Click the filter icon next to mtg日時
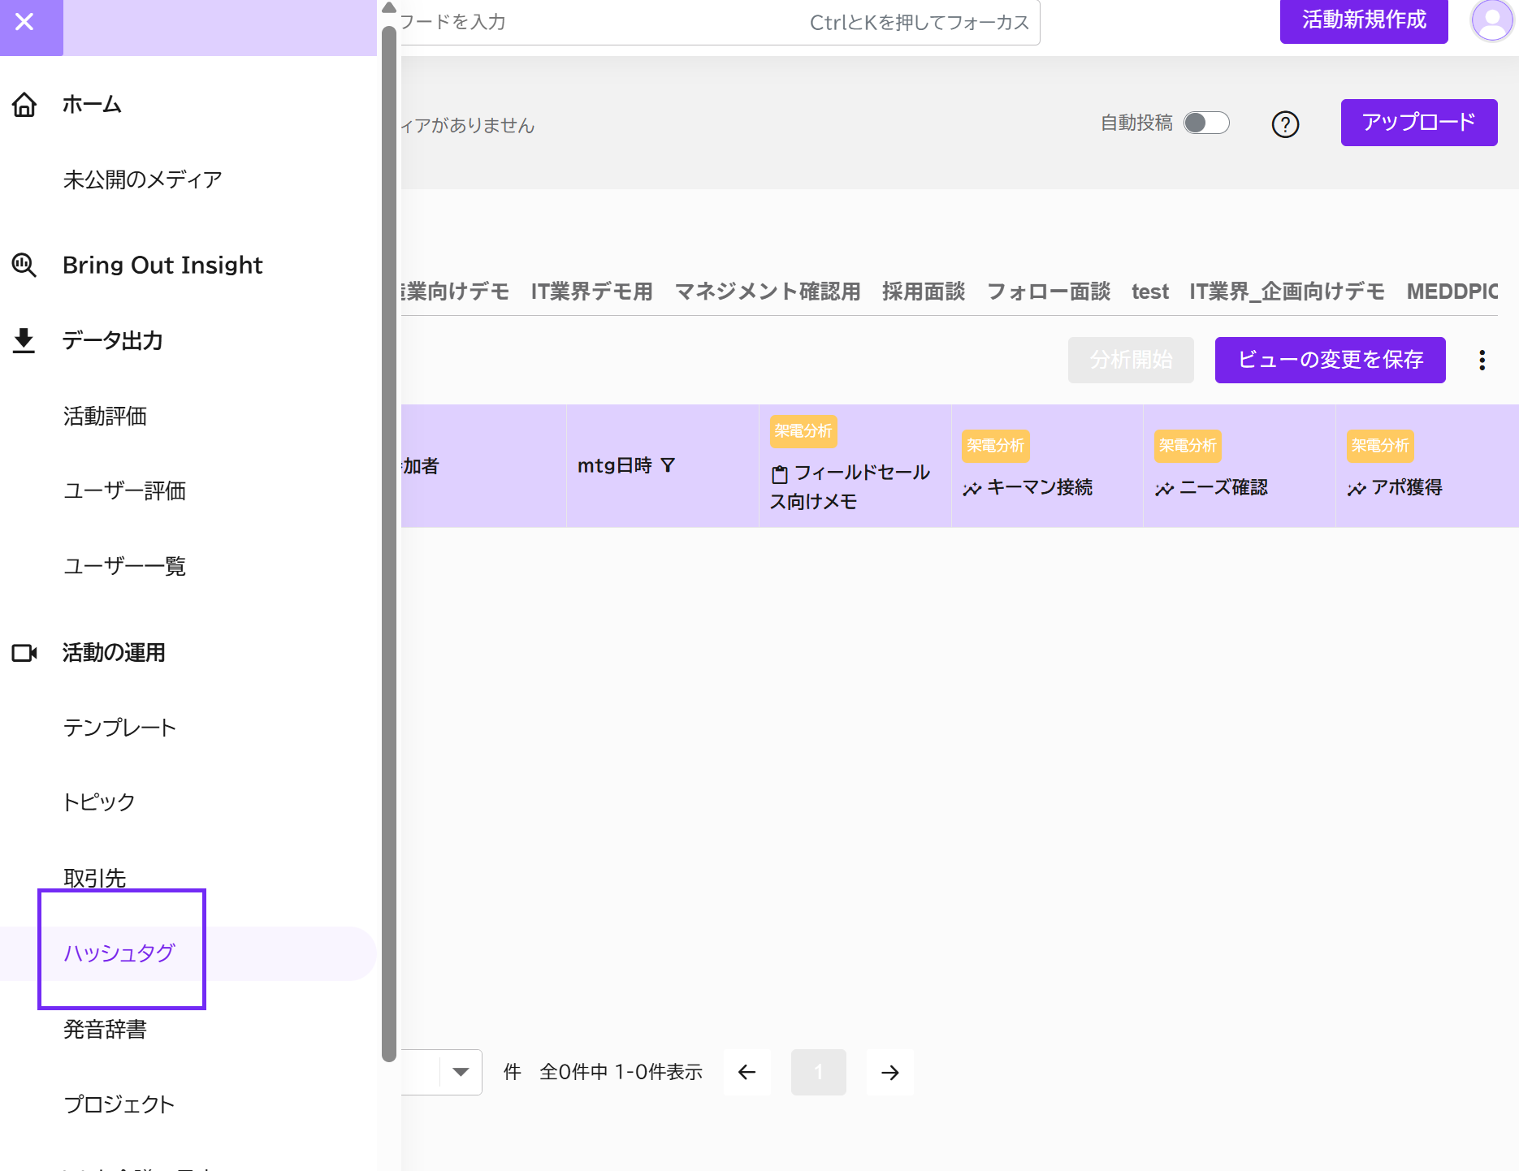Image resolution: width=1519 pixels, height=1171 pixels. click(x=668, y=465)
